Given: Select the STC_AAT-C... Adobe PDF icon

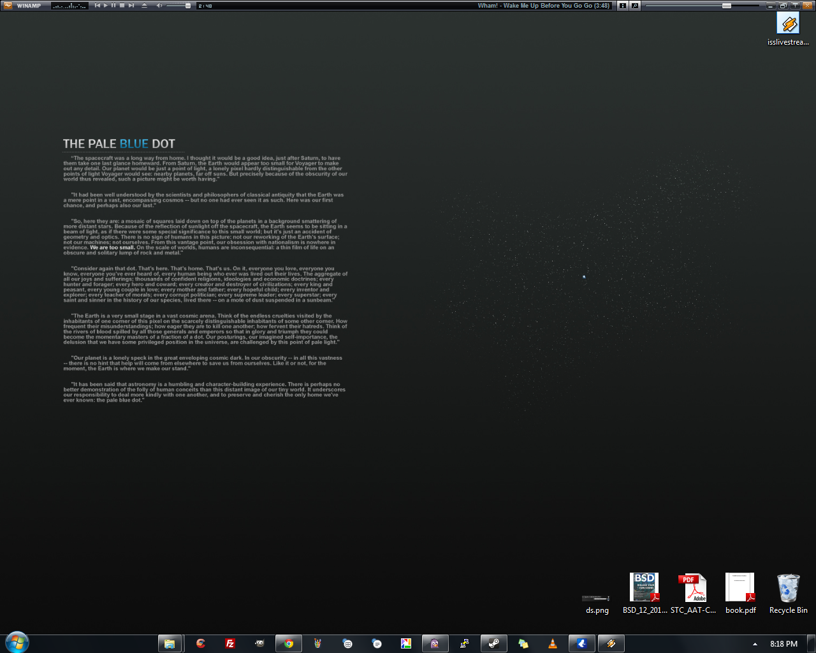Looking at the screenshot, I should click(x=693, y=594).
